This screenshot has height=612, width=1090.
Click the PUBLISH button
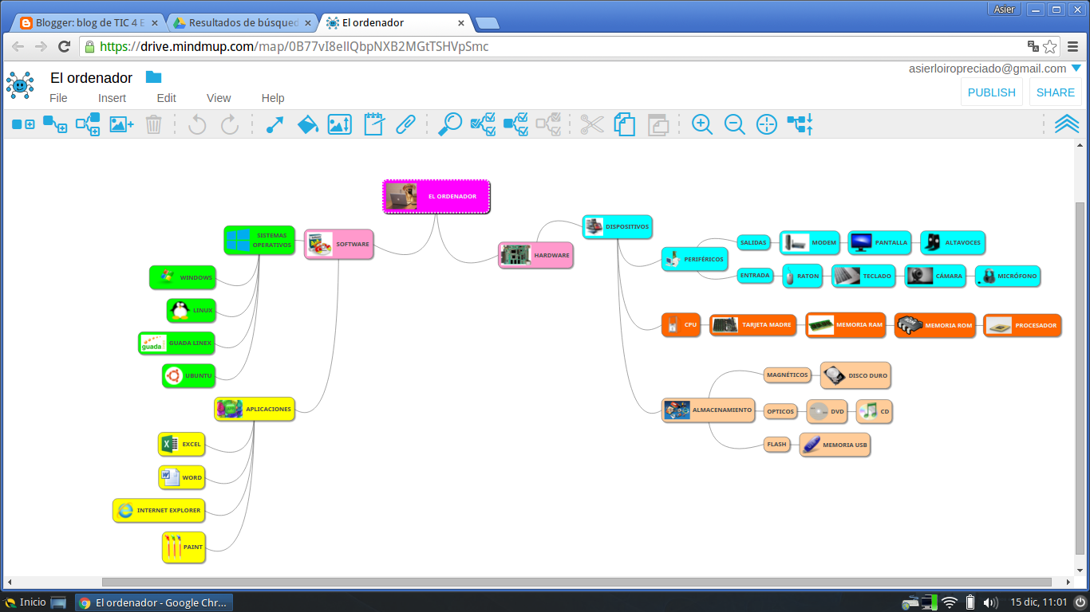991,92
